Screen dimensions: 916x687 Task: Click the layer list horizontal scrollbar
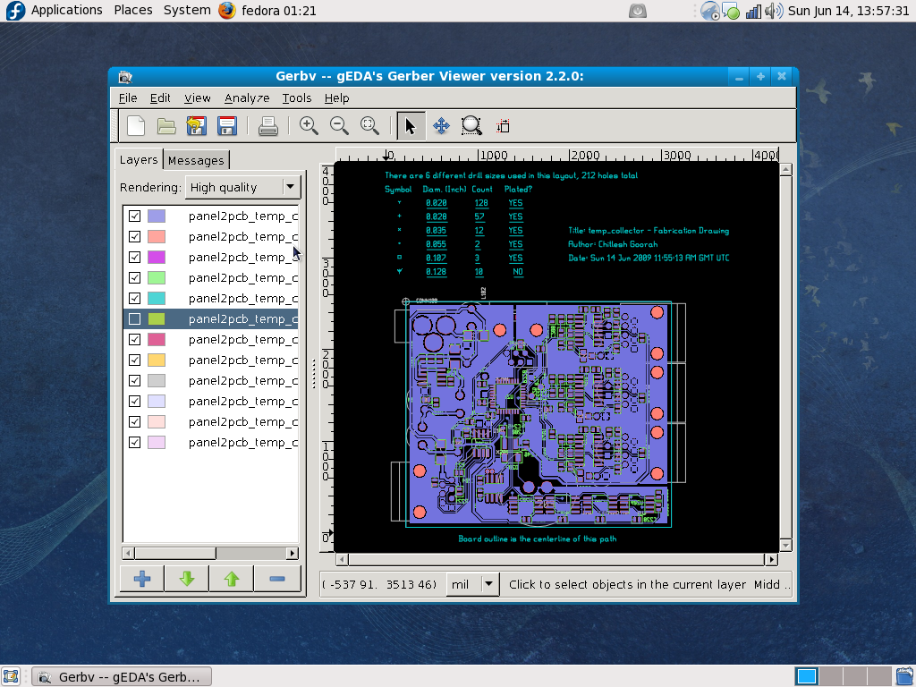click(x=210, y=553)
